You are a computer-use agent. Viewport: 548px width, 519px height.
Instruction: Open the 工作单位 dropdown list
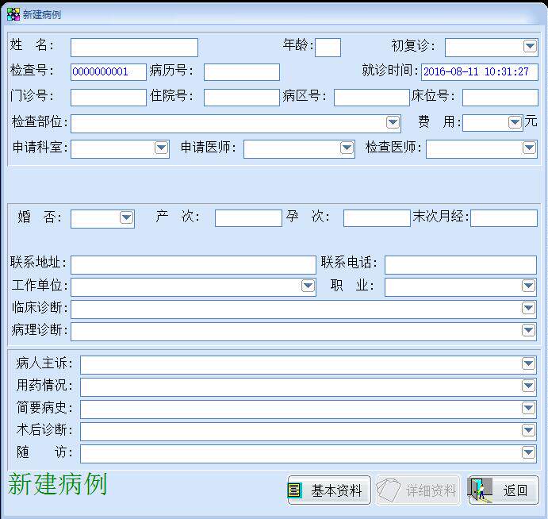point(308,286)
